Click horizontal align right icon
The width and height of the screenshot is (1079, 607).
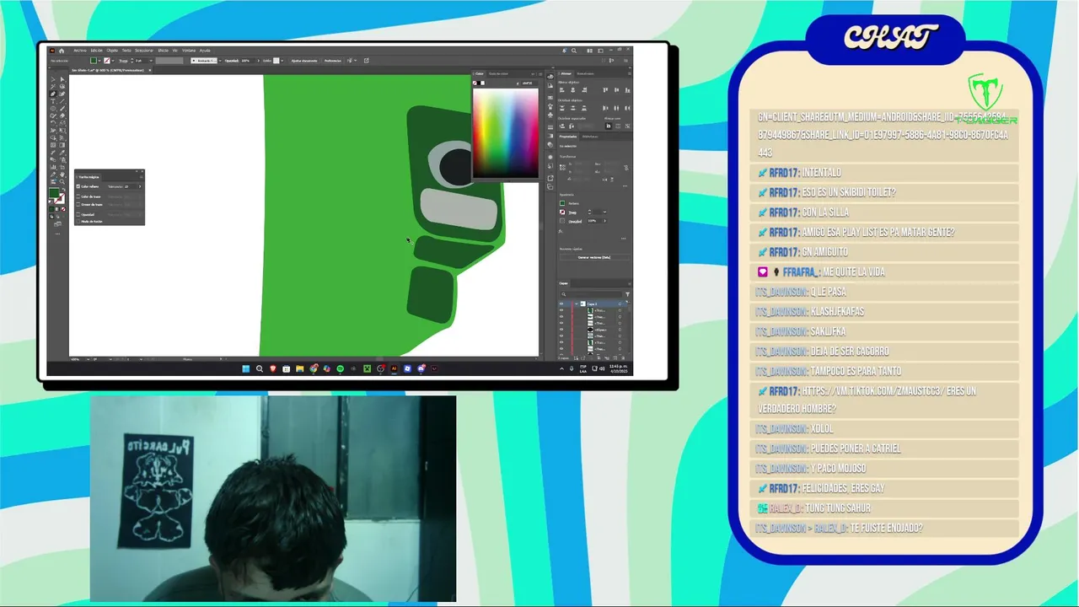coord(584,90)
